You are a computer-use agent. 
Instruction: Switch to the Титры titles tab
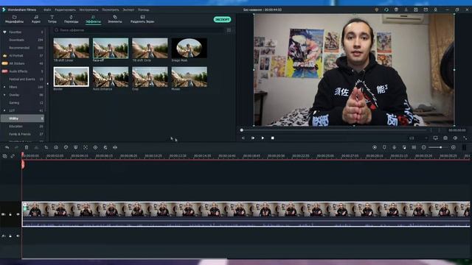click(x=52, y=19)
